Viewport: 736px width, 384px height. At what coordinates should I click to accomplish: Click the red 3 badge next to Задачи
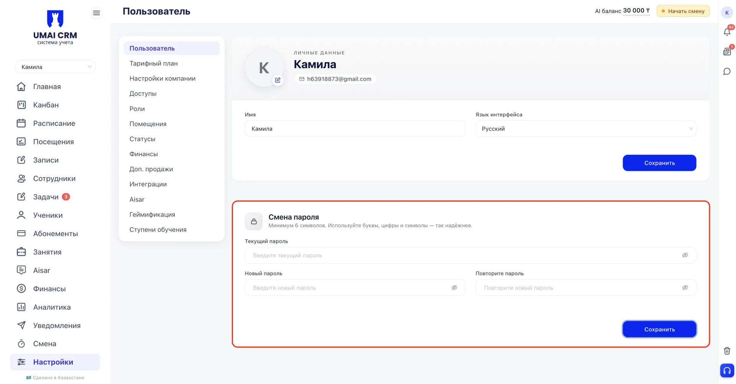tap(66, 197)
